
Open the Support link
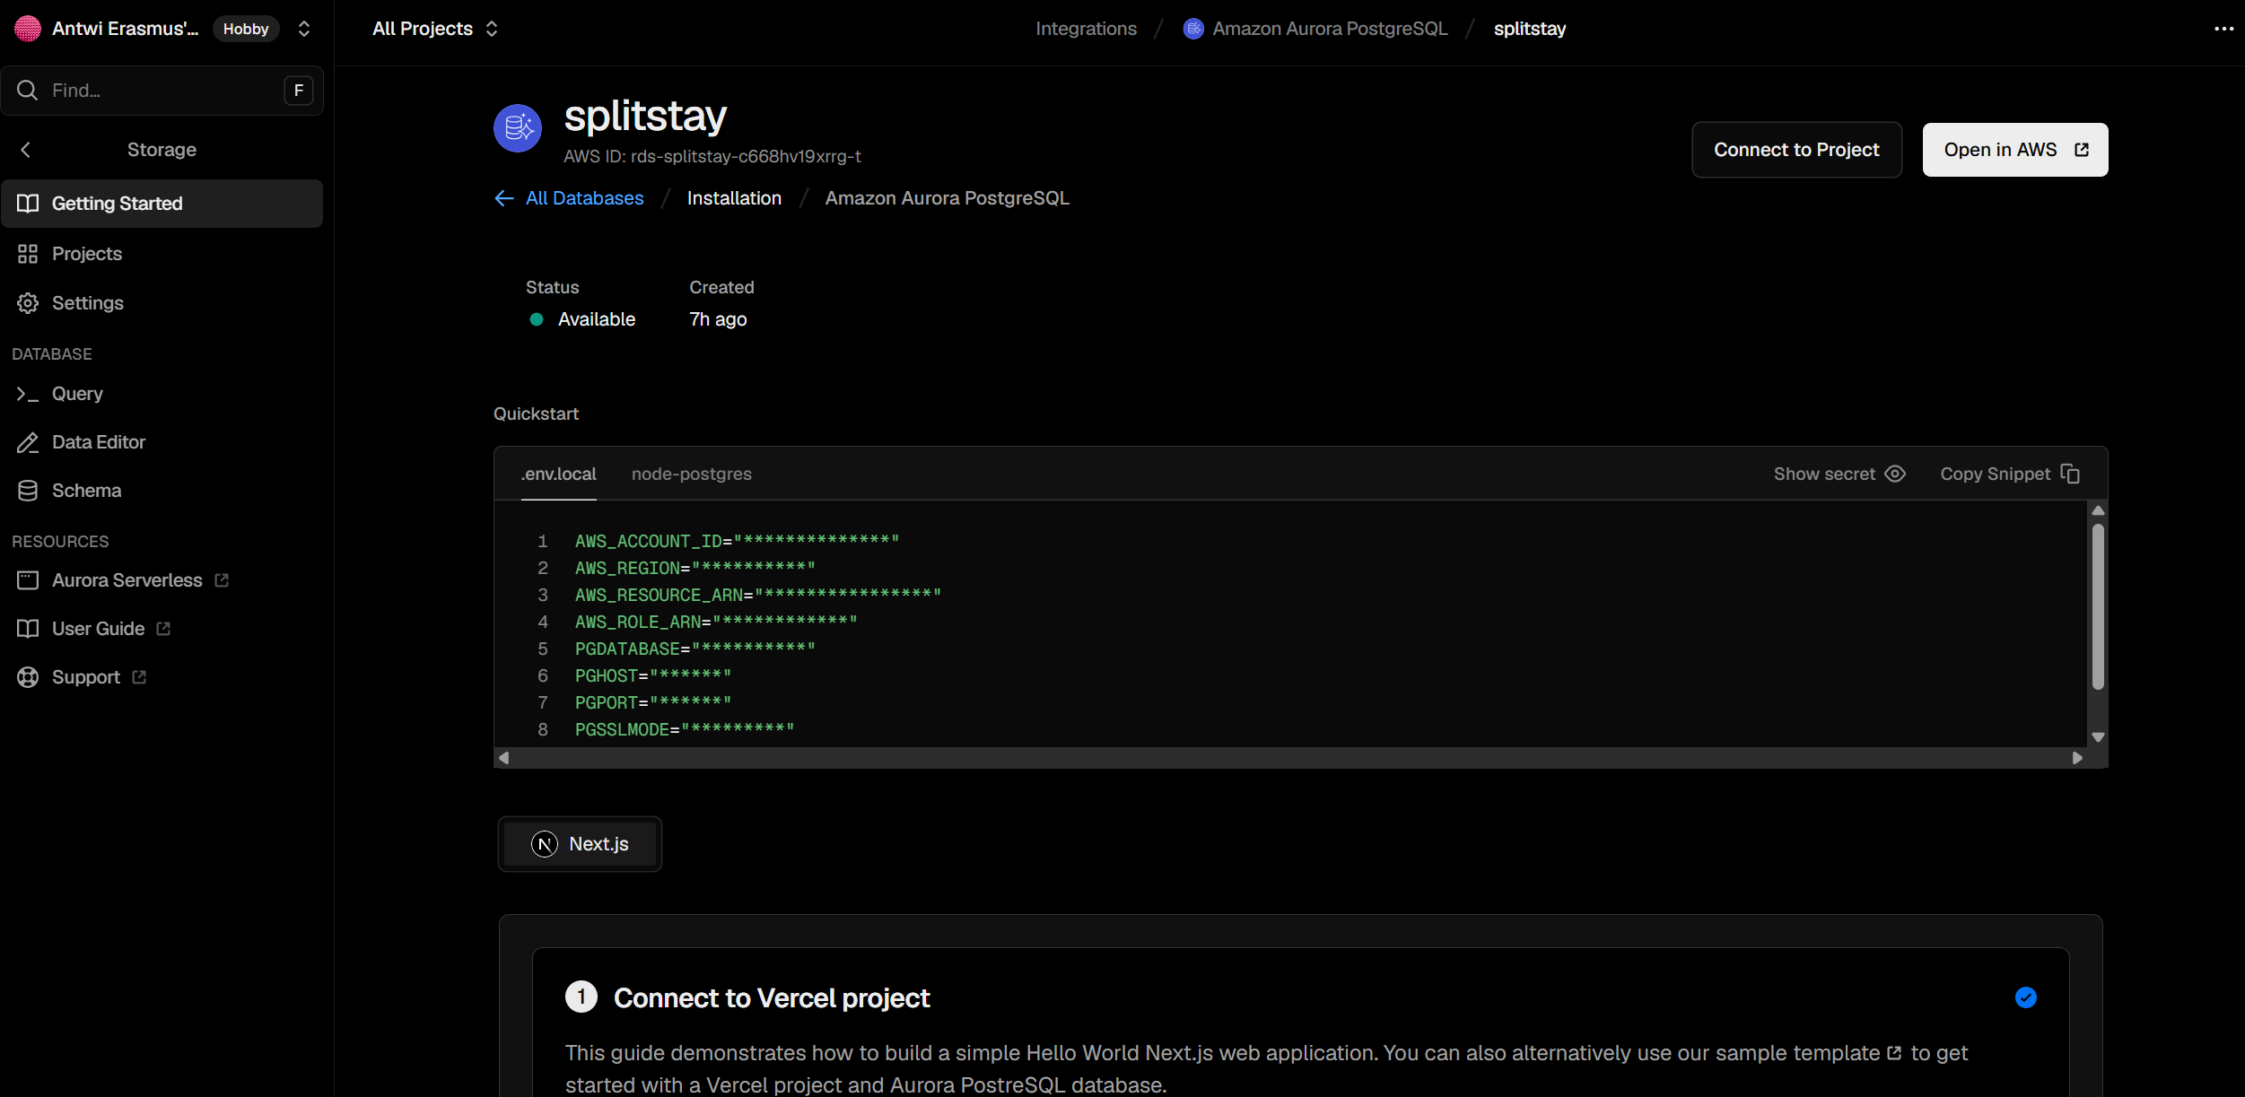(85, 677)
